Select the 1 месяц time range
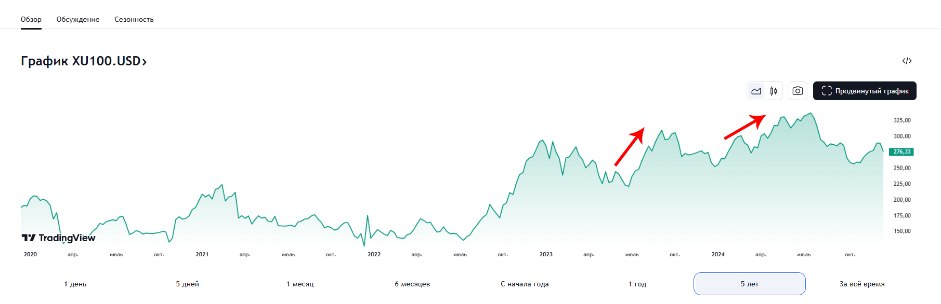 click(300, 284)
